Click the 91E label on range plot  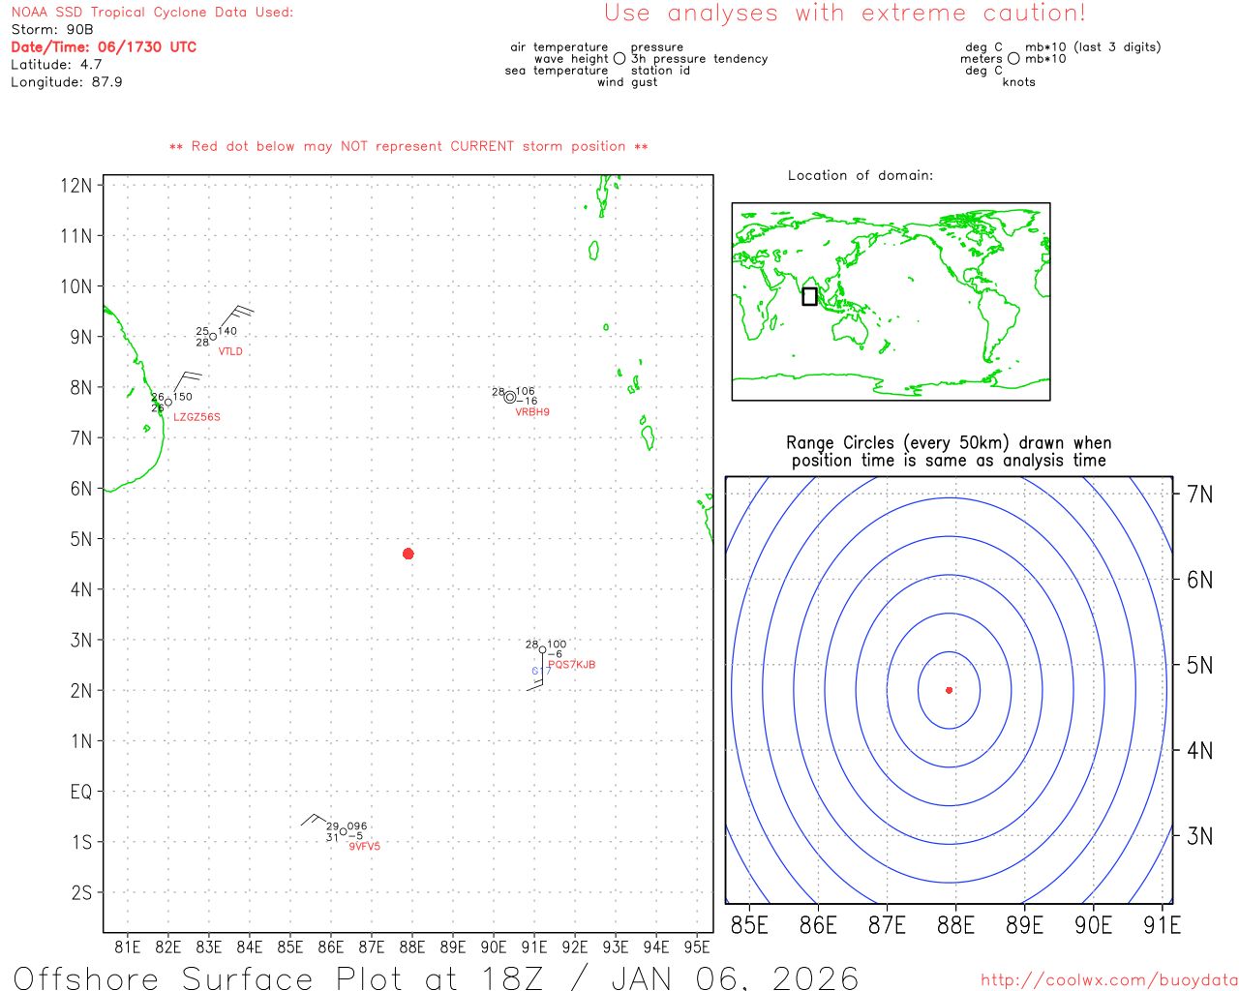pos(1163,925)
